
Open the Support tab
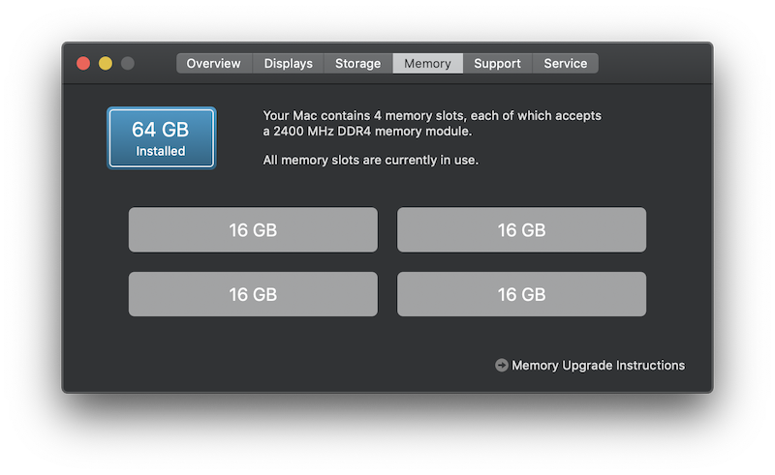(497, 63)
